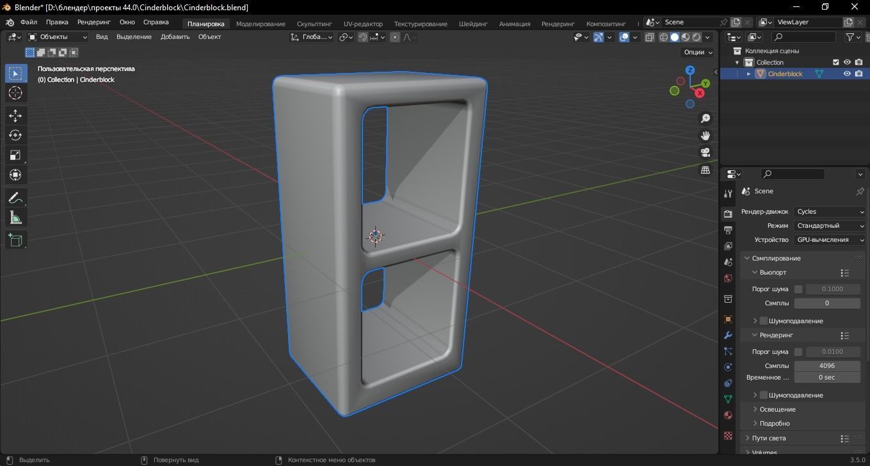Select the Annotate tool
Viewport: 870px width, 466px height.
pyautogui.click(x=15, y=198)
